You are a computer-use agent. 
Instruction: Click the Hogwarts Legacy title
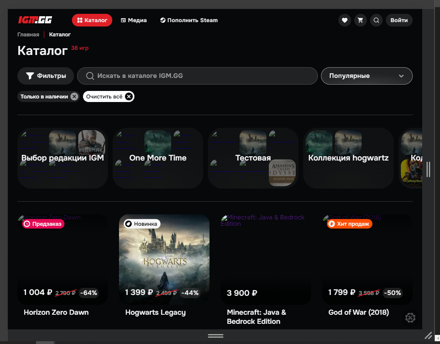tap(155, 312)
